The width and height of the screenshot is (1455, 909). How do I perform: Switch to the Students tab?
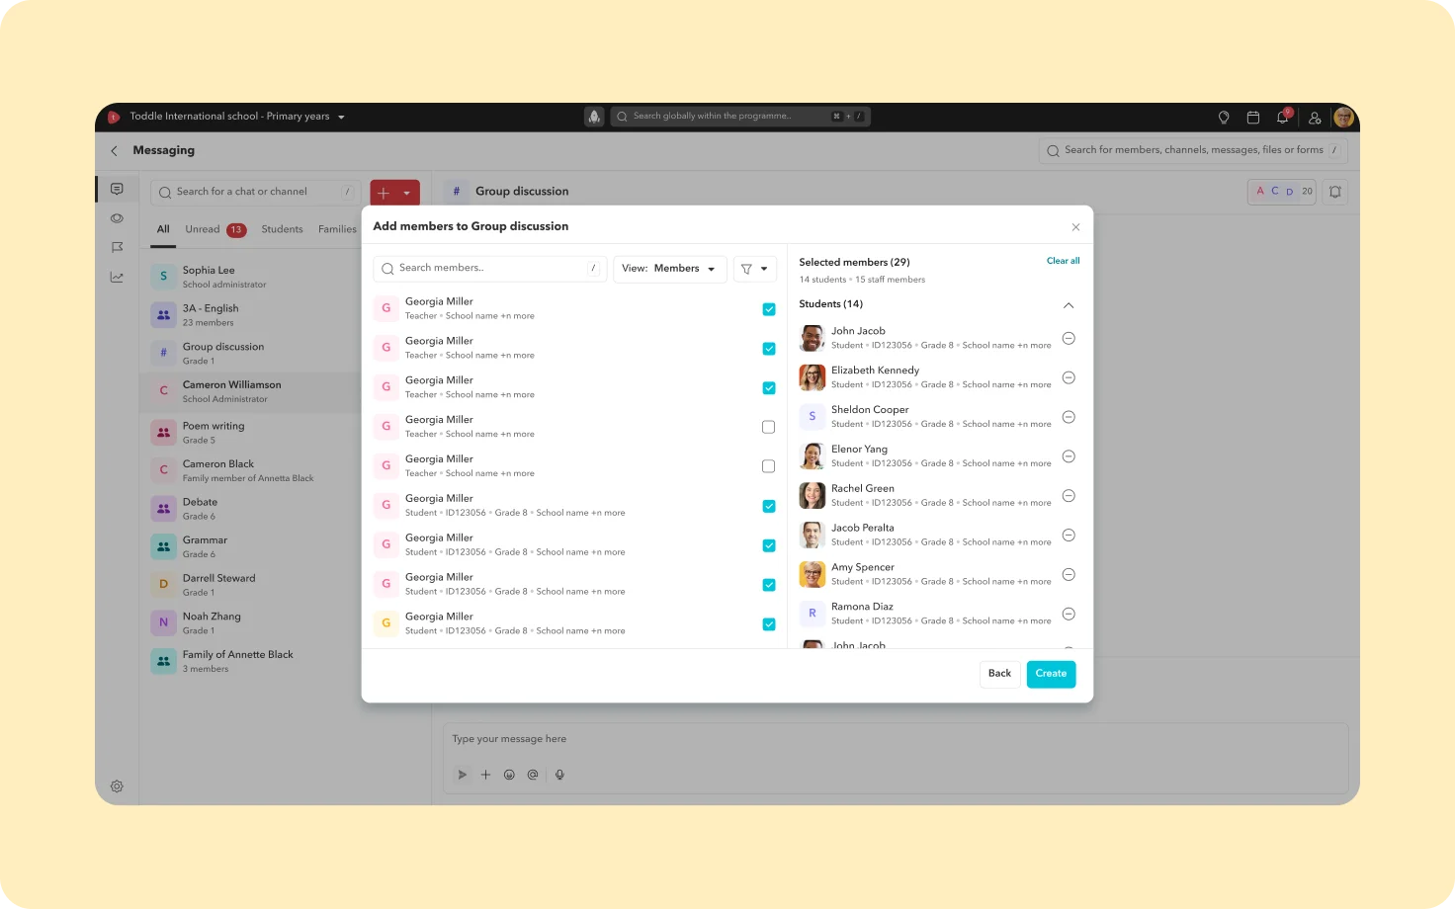click(x=282, y=229)
